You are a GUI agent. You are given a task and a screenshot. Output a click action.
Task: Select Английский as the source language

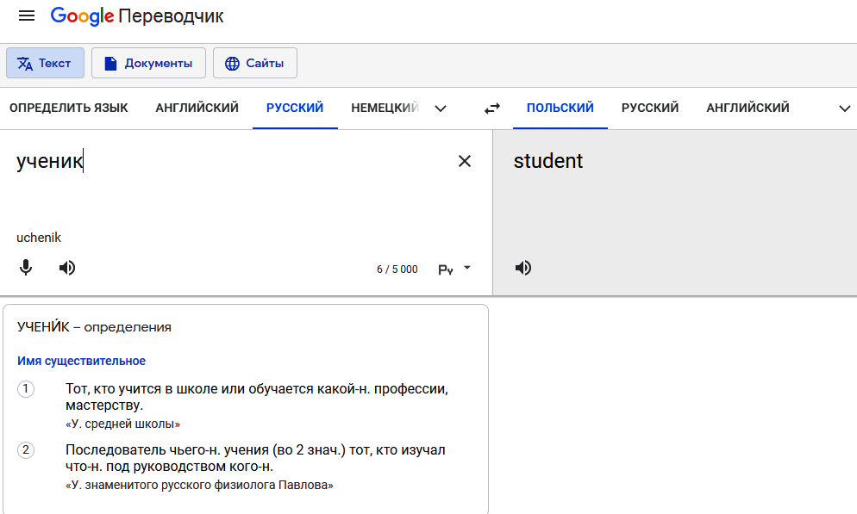(x=197, y=108)
